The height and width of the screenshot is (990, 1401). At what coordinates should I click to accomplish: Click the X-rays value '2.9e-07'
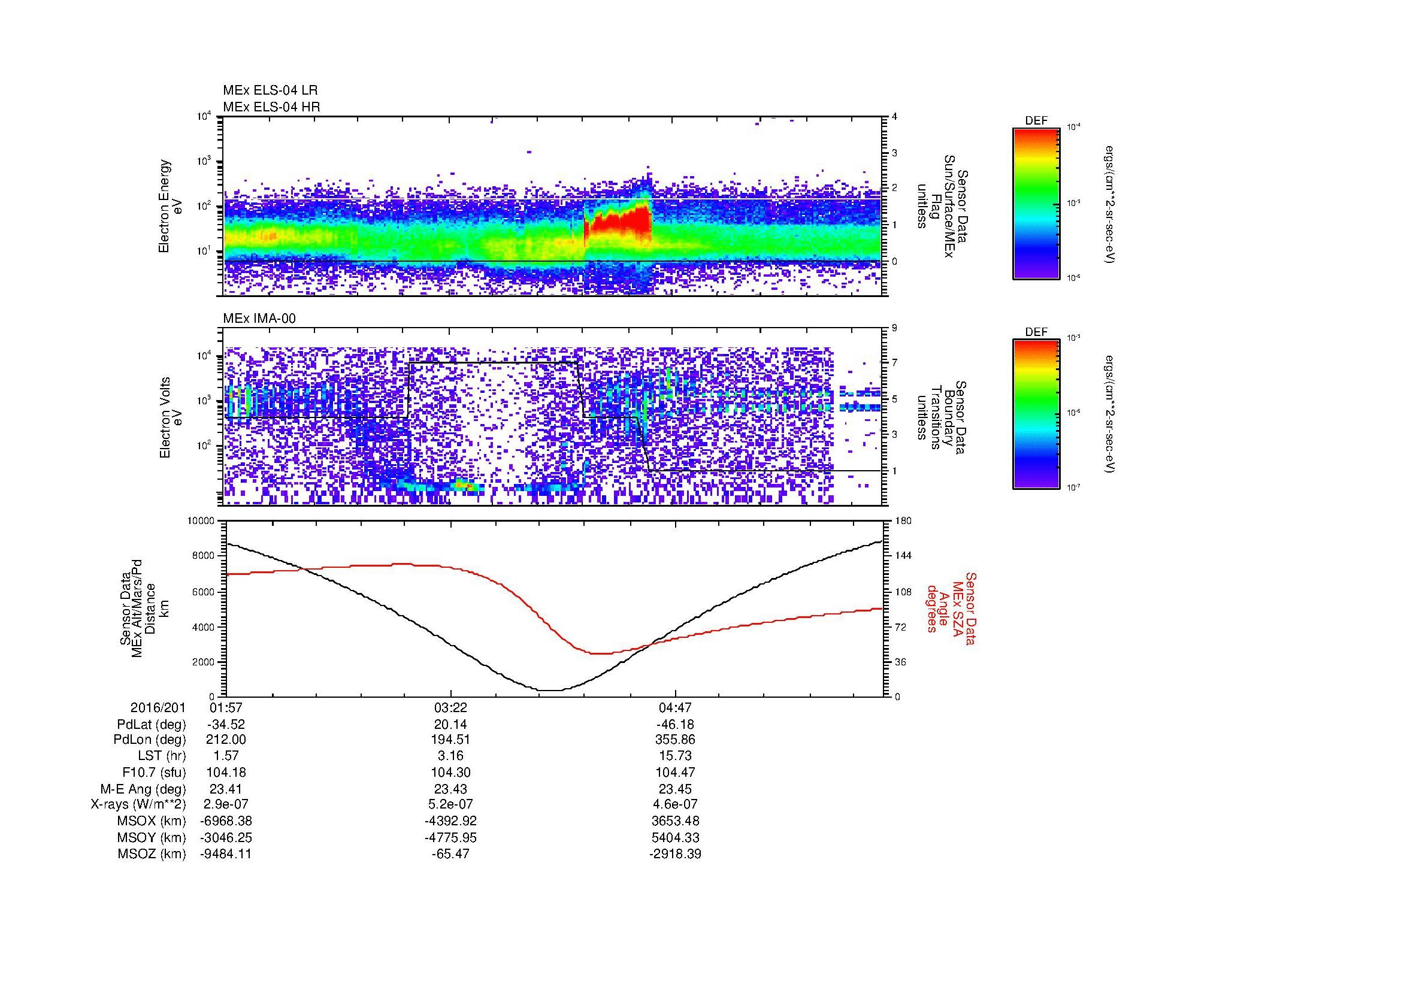tap(226, 804)
